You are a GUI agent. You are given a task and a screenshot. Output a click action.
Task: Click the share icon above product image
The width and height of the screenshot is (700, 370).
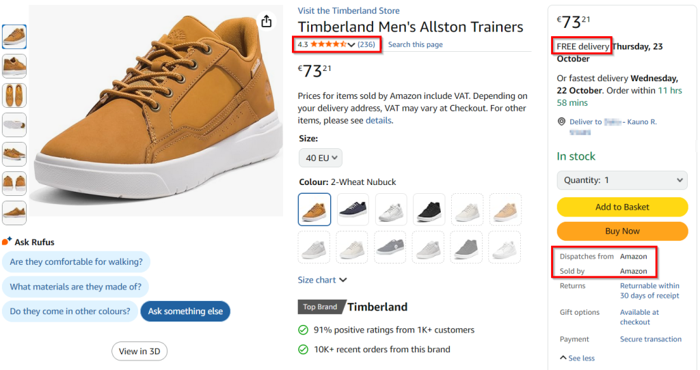point(267,22)
